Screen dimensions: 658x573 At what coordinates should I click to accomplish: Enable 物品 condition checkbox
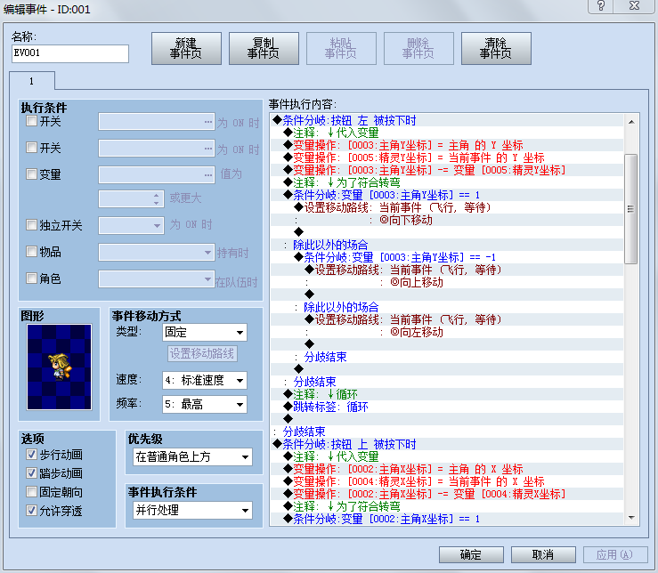tap(31, 251)
